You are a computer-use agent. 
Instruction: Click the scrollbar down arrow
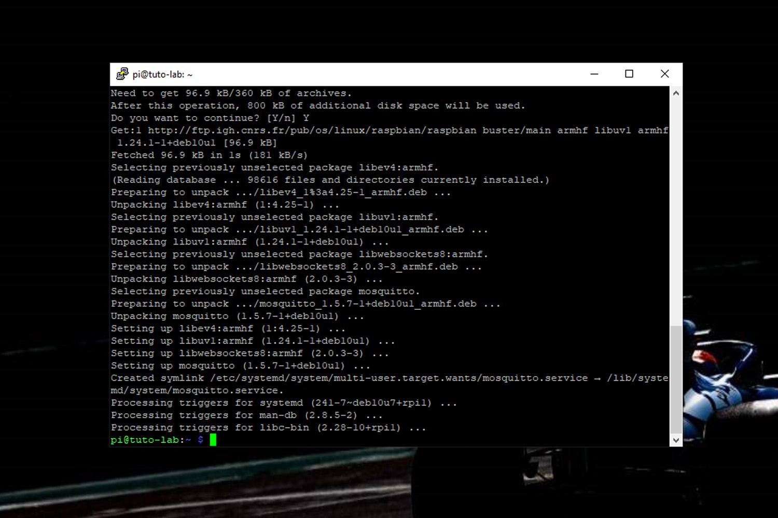point(676,440)
